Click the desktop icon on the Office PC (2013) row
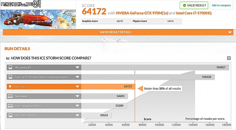This screenshot has height=130, width=236. [10, 115]
